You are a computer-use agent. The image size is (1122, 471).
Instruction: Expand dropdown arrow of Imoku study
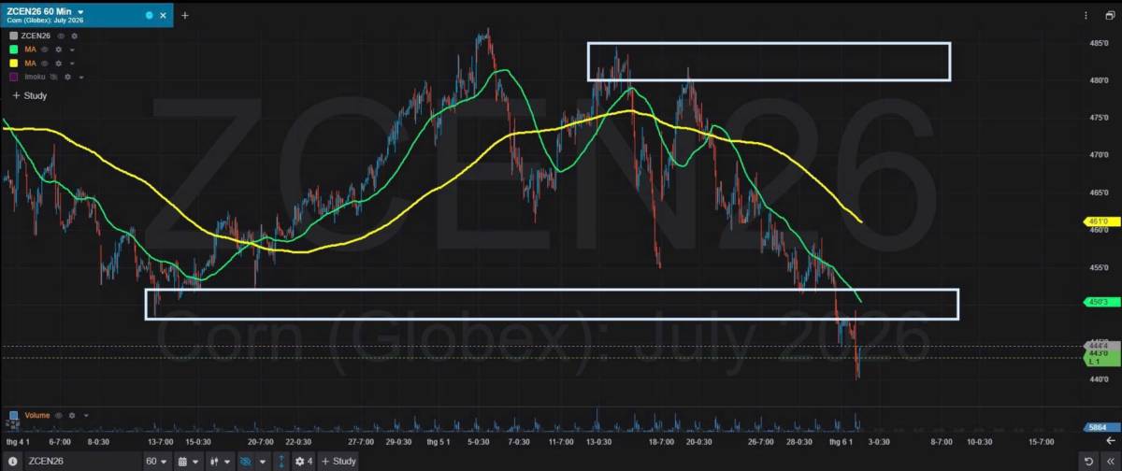(x=81, y=77)
